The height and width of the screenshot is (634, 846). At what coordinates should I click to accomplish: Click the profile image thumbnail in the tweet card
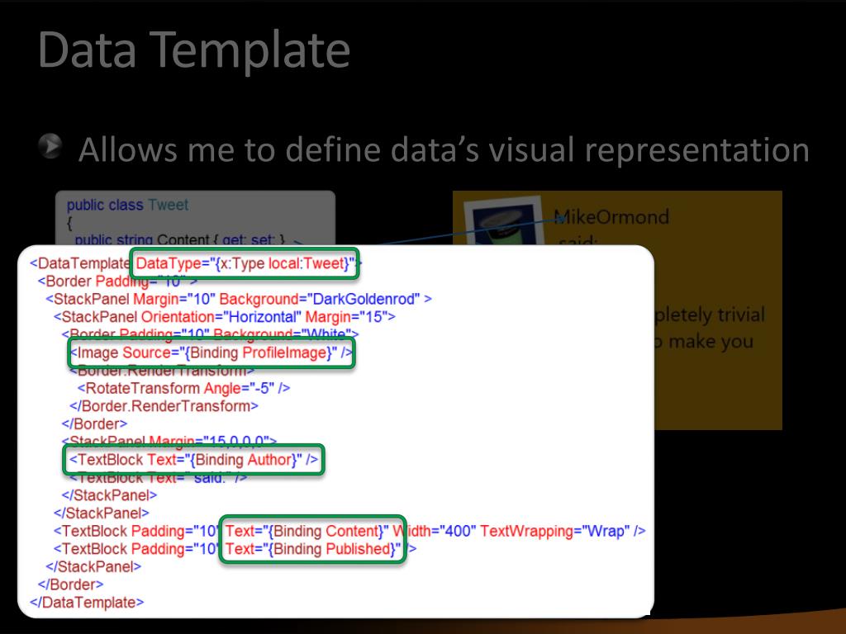pyautogui.click(x=504, y=220)
